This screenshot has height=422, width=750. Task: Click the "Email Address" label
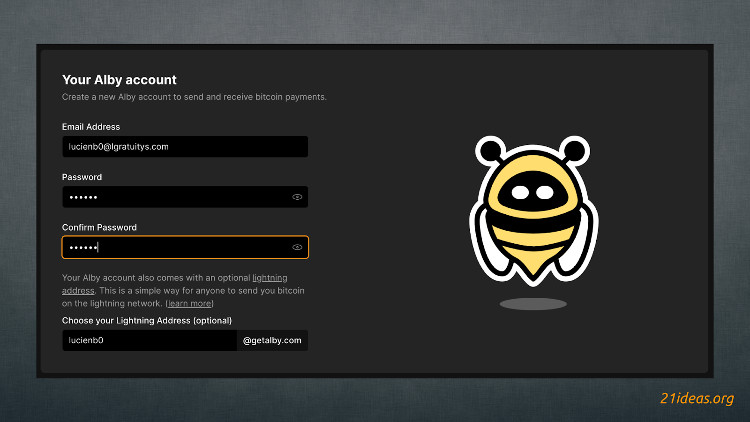tap(91, 127)
